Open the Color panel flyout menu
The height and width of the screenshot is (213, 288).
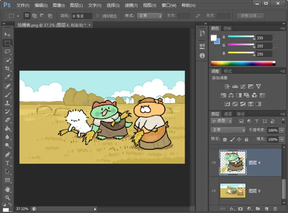283,28
